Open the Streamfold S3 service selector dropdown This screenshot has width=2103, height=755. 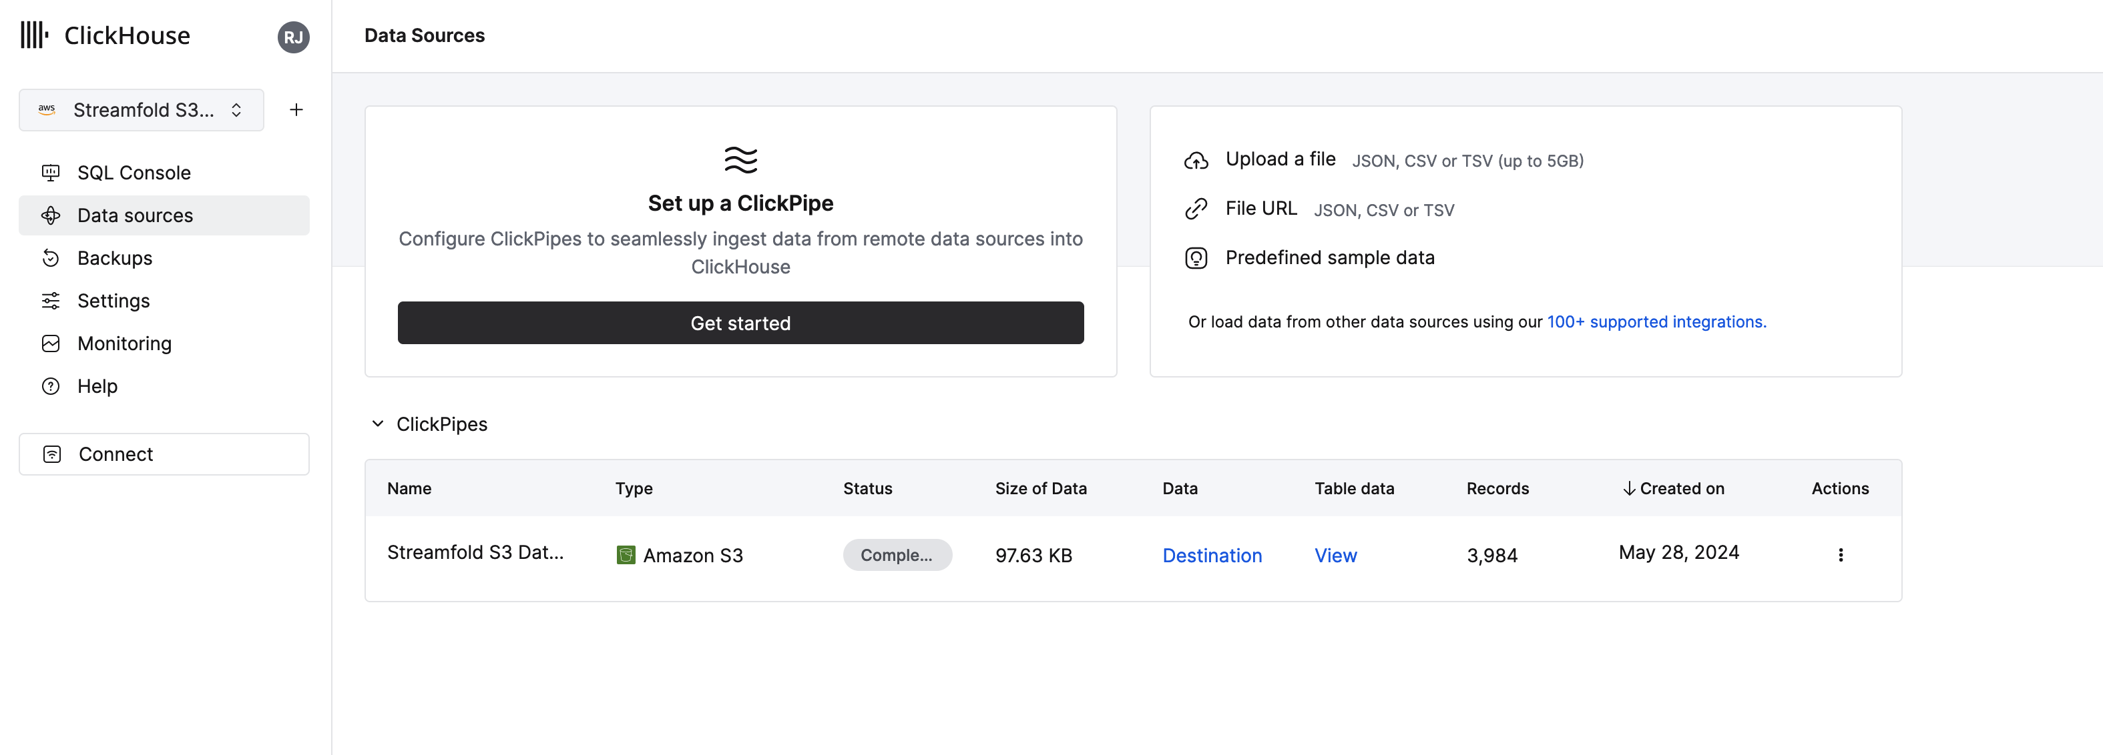[x=142, y=110]
